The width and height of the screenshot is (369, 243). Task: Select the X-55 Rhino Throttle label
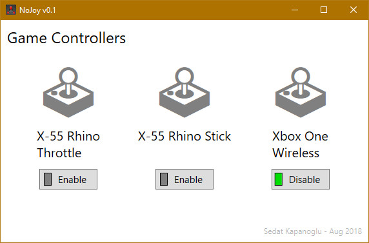[x=68, y=144]
